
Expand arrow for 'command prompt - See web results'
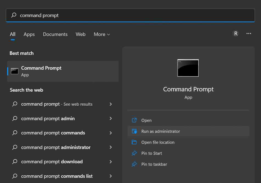[x=111, y=104]
